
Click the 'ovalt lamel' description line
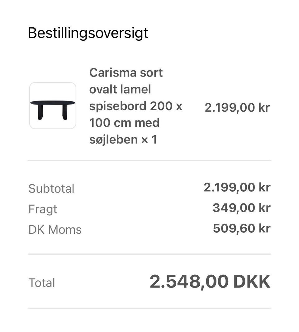[x=120, y=89]
